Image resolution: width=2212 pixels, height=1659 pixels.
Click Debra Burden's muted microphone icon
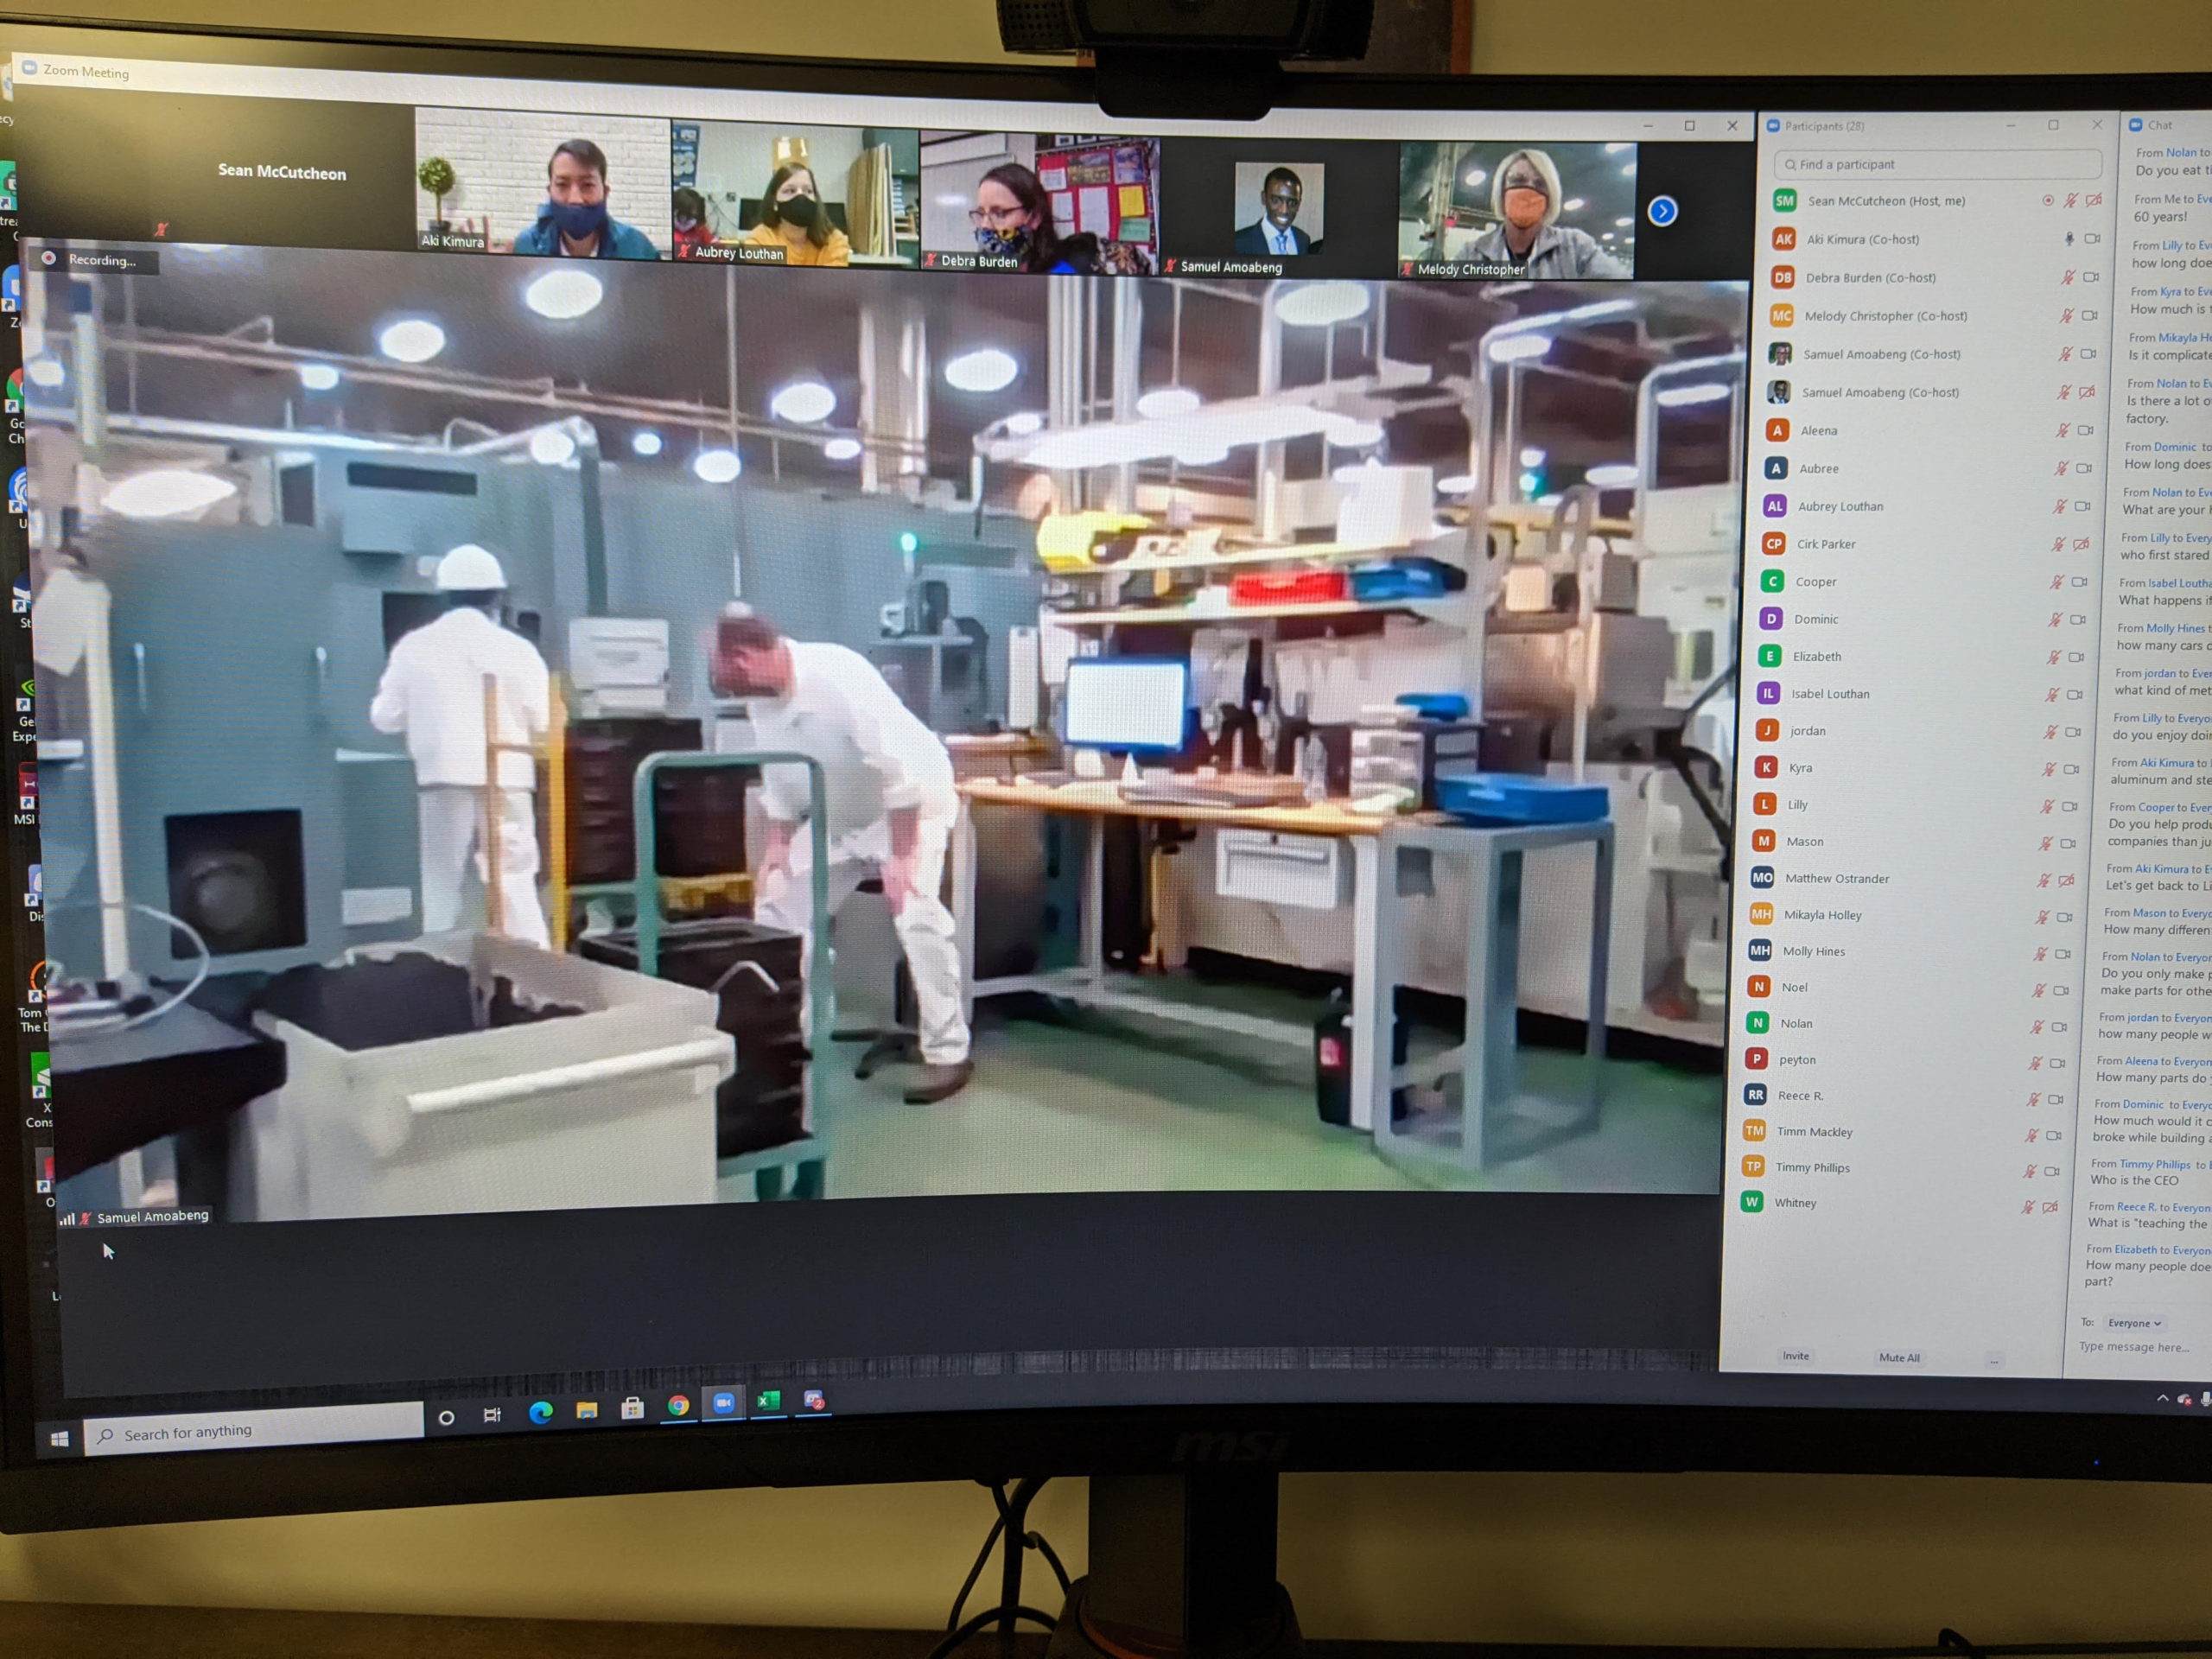pyautogui.click(x=2067, y=277)
